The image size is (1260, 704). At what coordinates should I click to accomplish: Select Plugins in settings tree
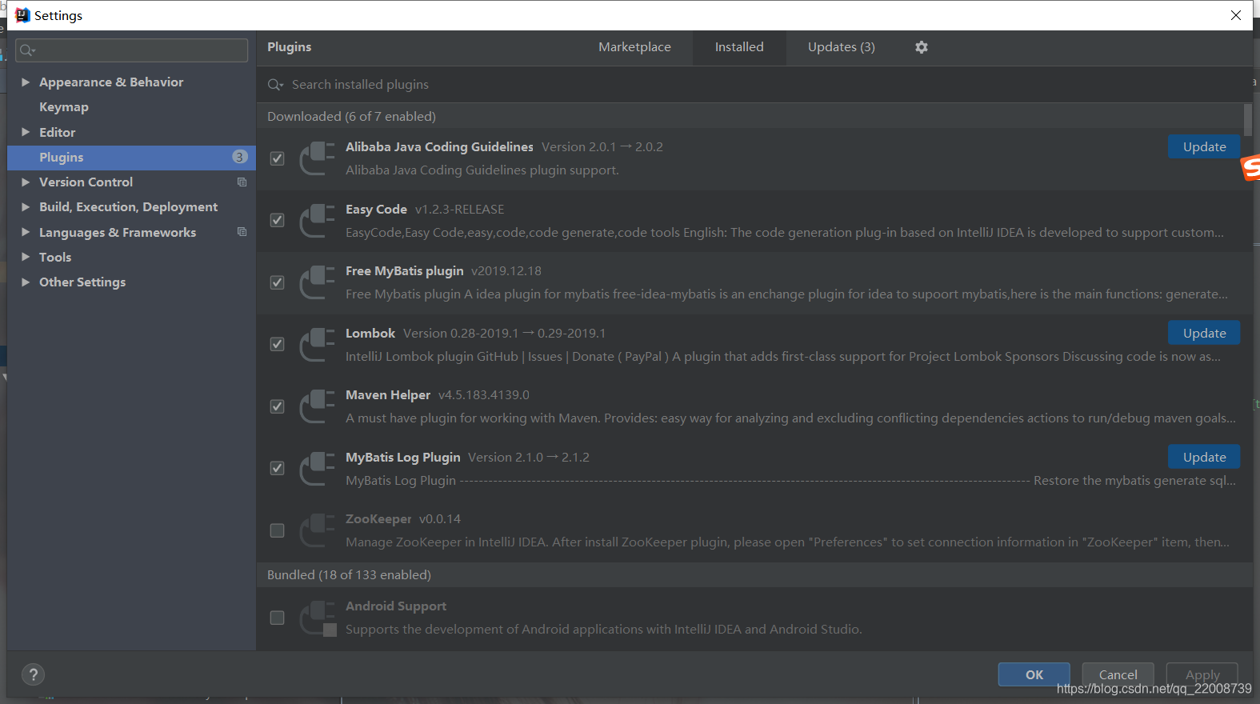(x=131, y=158)
